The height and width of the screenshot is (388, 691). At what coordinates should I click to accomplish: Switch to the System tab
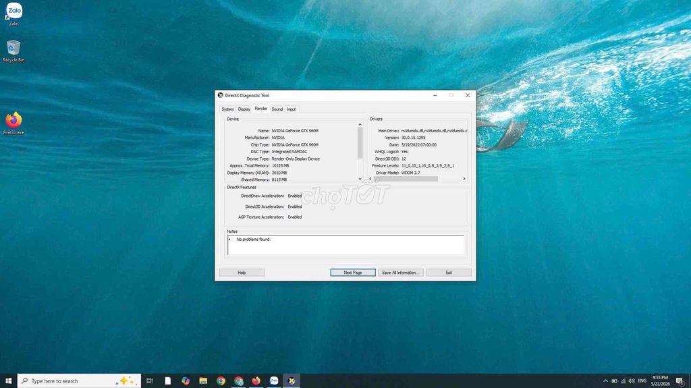pyautogui.click(x=227, y=109)
